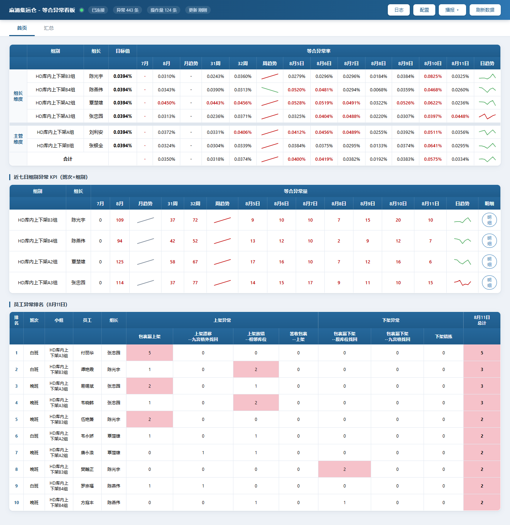Click daily trend sparkline for 覃楚雄 rate row
Image resolution: width=510 pixels, height=525 pixels.
coord(487,103)
